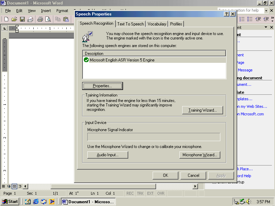Screen dimensions: 275x206
Task: Print using the printer toolbar icon
Action: click(40, 19)
